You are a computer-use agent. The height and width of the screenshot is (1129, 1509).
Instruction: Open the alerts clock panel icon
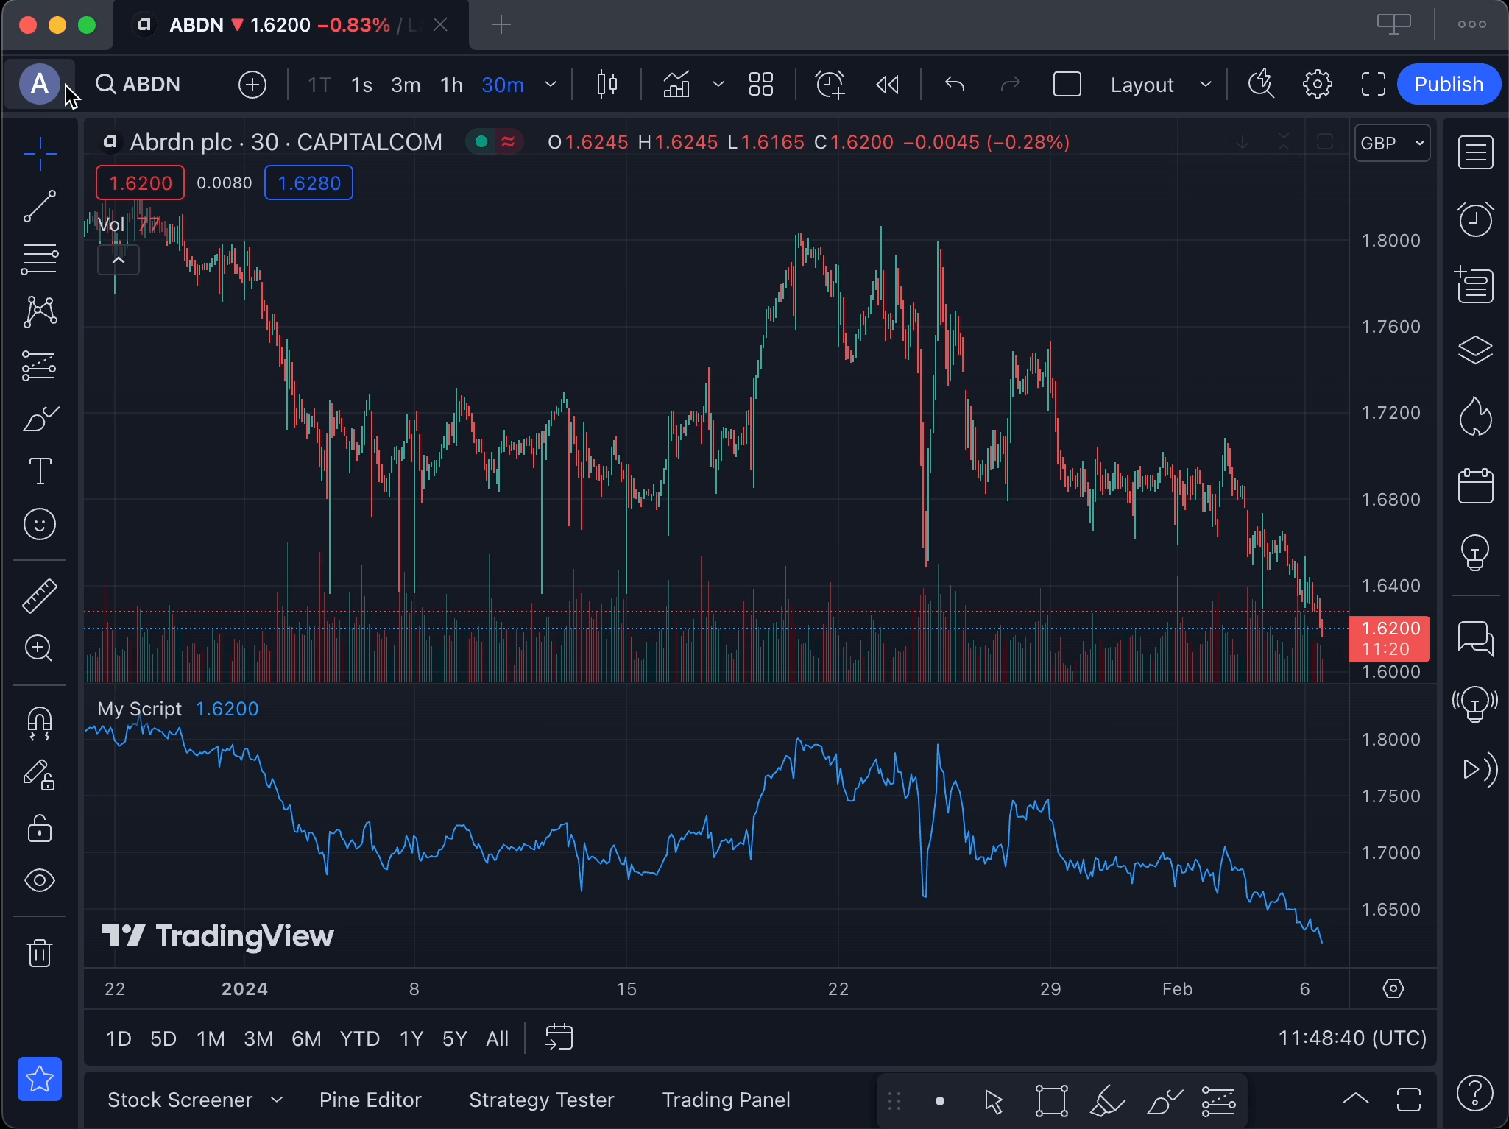[1475, 219]
